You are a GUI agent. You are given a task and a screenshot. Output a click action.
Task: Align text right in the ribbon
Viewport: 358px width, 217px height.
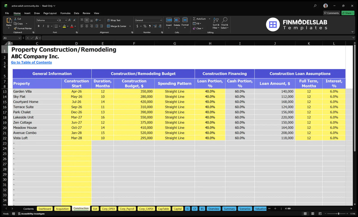pyautogui.click(x=91, y=26)
